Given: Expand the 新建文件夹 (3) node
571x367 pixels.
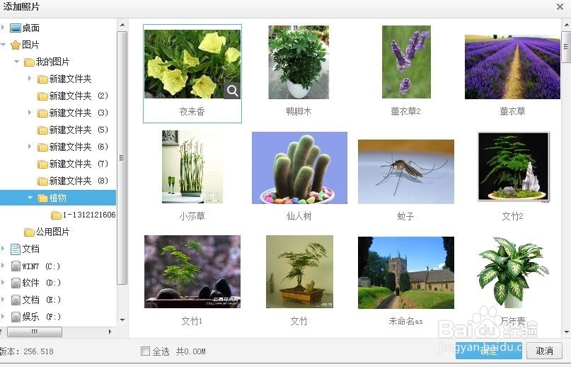Looking at the screenshot, I should tap(30, 113).
